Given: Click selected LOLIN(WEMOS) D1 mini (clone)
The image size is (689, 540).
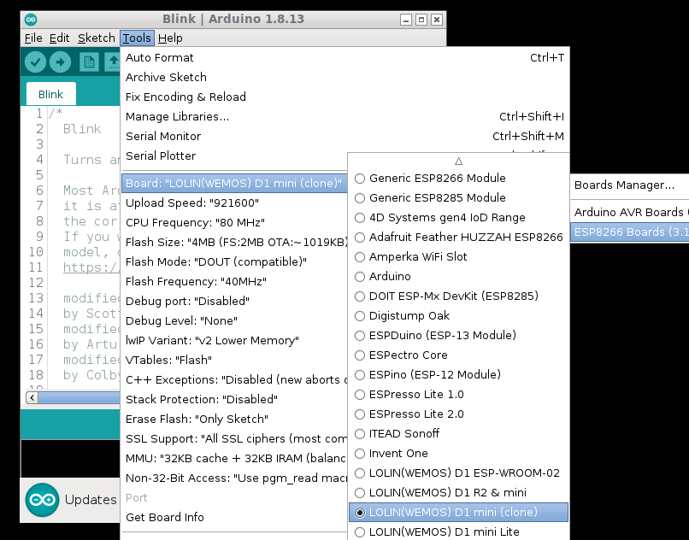Looking at the screenshot, I should point(458,513).
